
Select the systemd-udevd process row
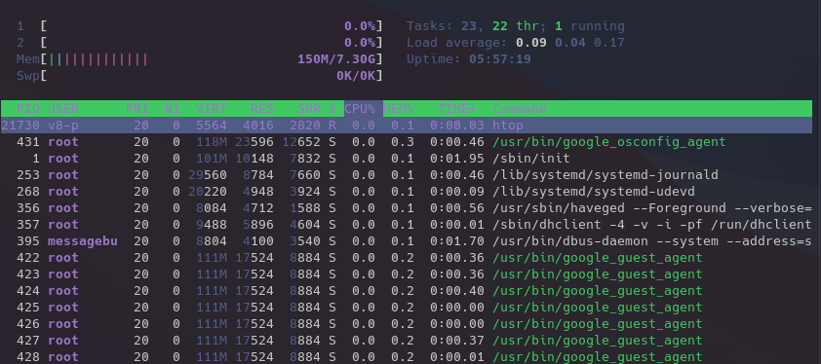tap(407, 192)
